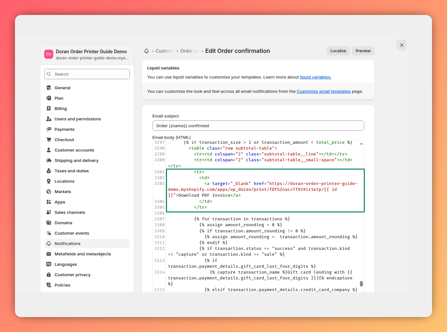447x332 pixels.
Task: Open the Plan settings page
Action: [x=87, y=98]
